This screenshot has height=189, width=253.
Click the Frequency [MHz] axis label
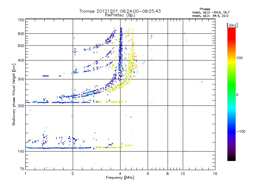(x=120, y=178)
